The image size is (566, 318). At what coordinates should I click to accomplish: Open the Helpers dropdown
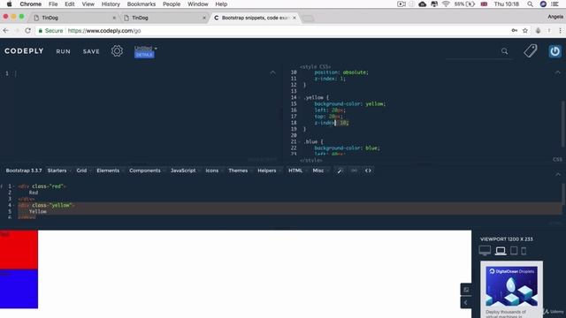pos(268,170)
